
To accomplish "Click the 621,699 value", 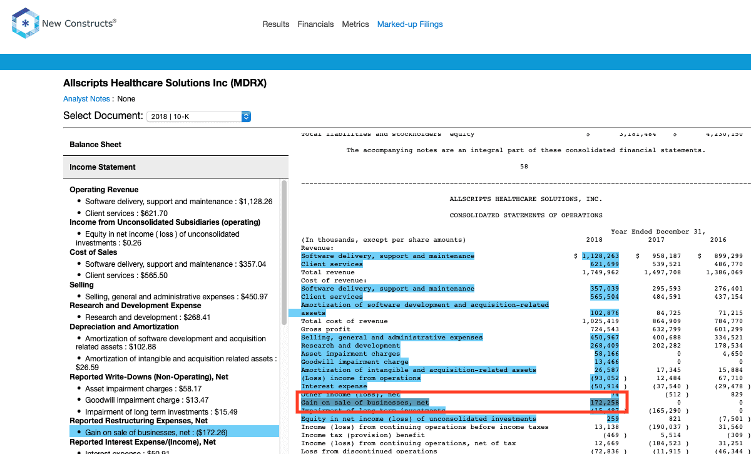I will pyautogui.click(x=605, y=264).
